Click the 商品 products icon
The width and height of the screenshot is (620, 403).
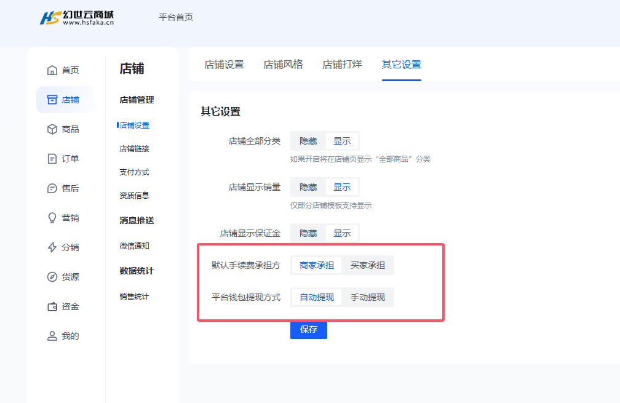tap(53, 129)
